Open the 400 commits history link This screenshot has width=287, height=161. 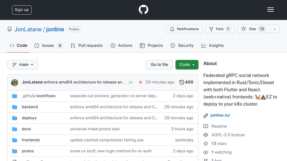[186, 82]
